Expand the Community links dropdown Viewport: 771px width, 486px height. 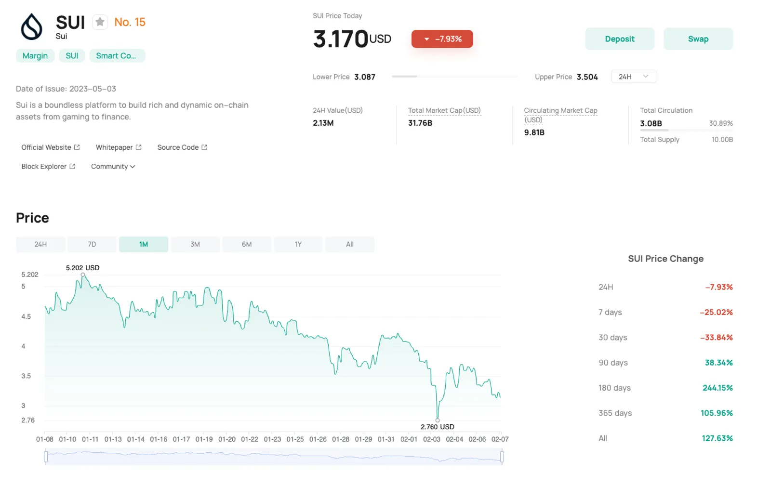coord(113,167)
